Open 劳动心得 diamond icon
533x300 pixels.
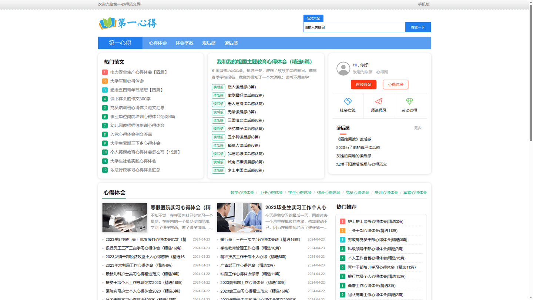[x=409, y=101]
